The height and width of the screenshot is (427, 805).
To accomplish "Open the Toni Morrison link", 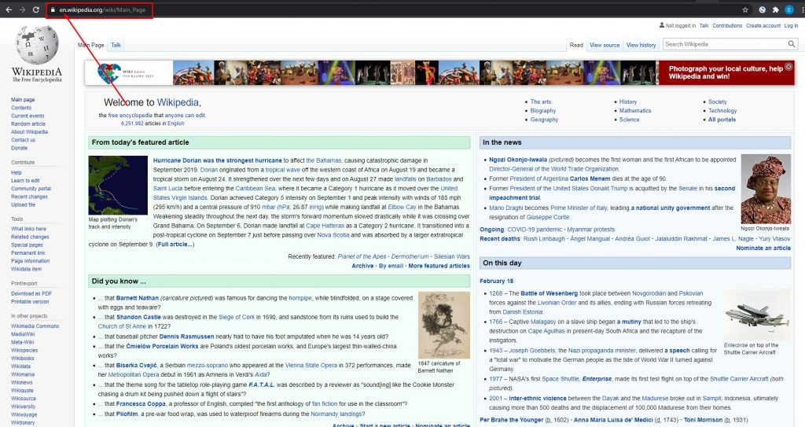I will tap(703, 420).
